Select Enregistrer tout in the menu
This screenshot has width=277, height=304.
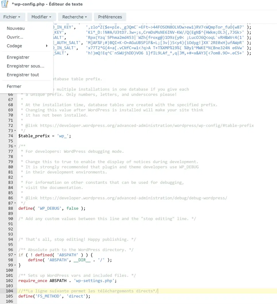pyautogui.click(x=23, y=75)
